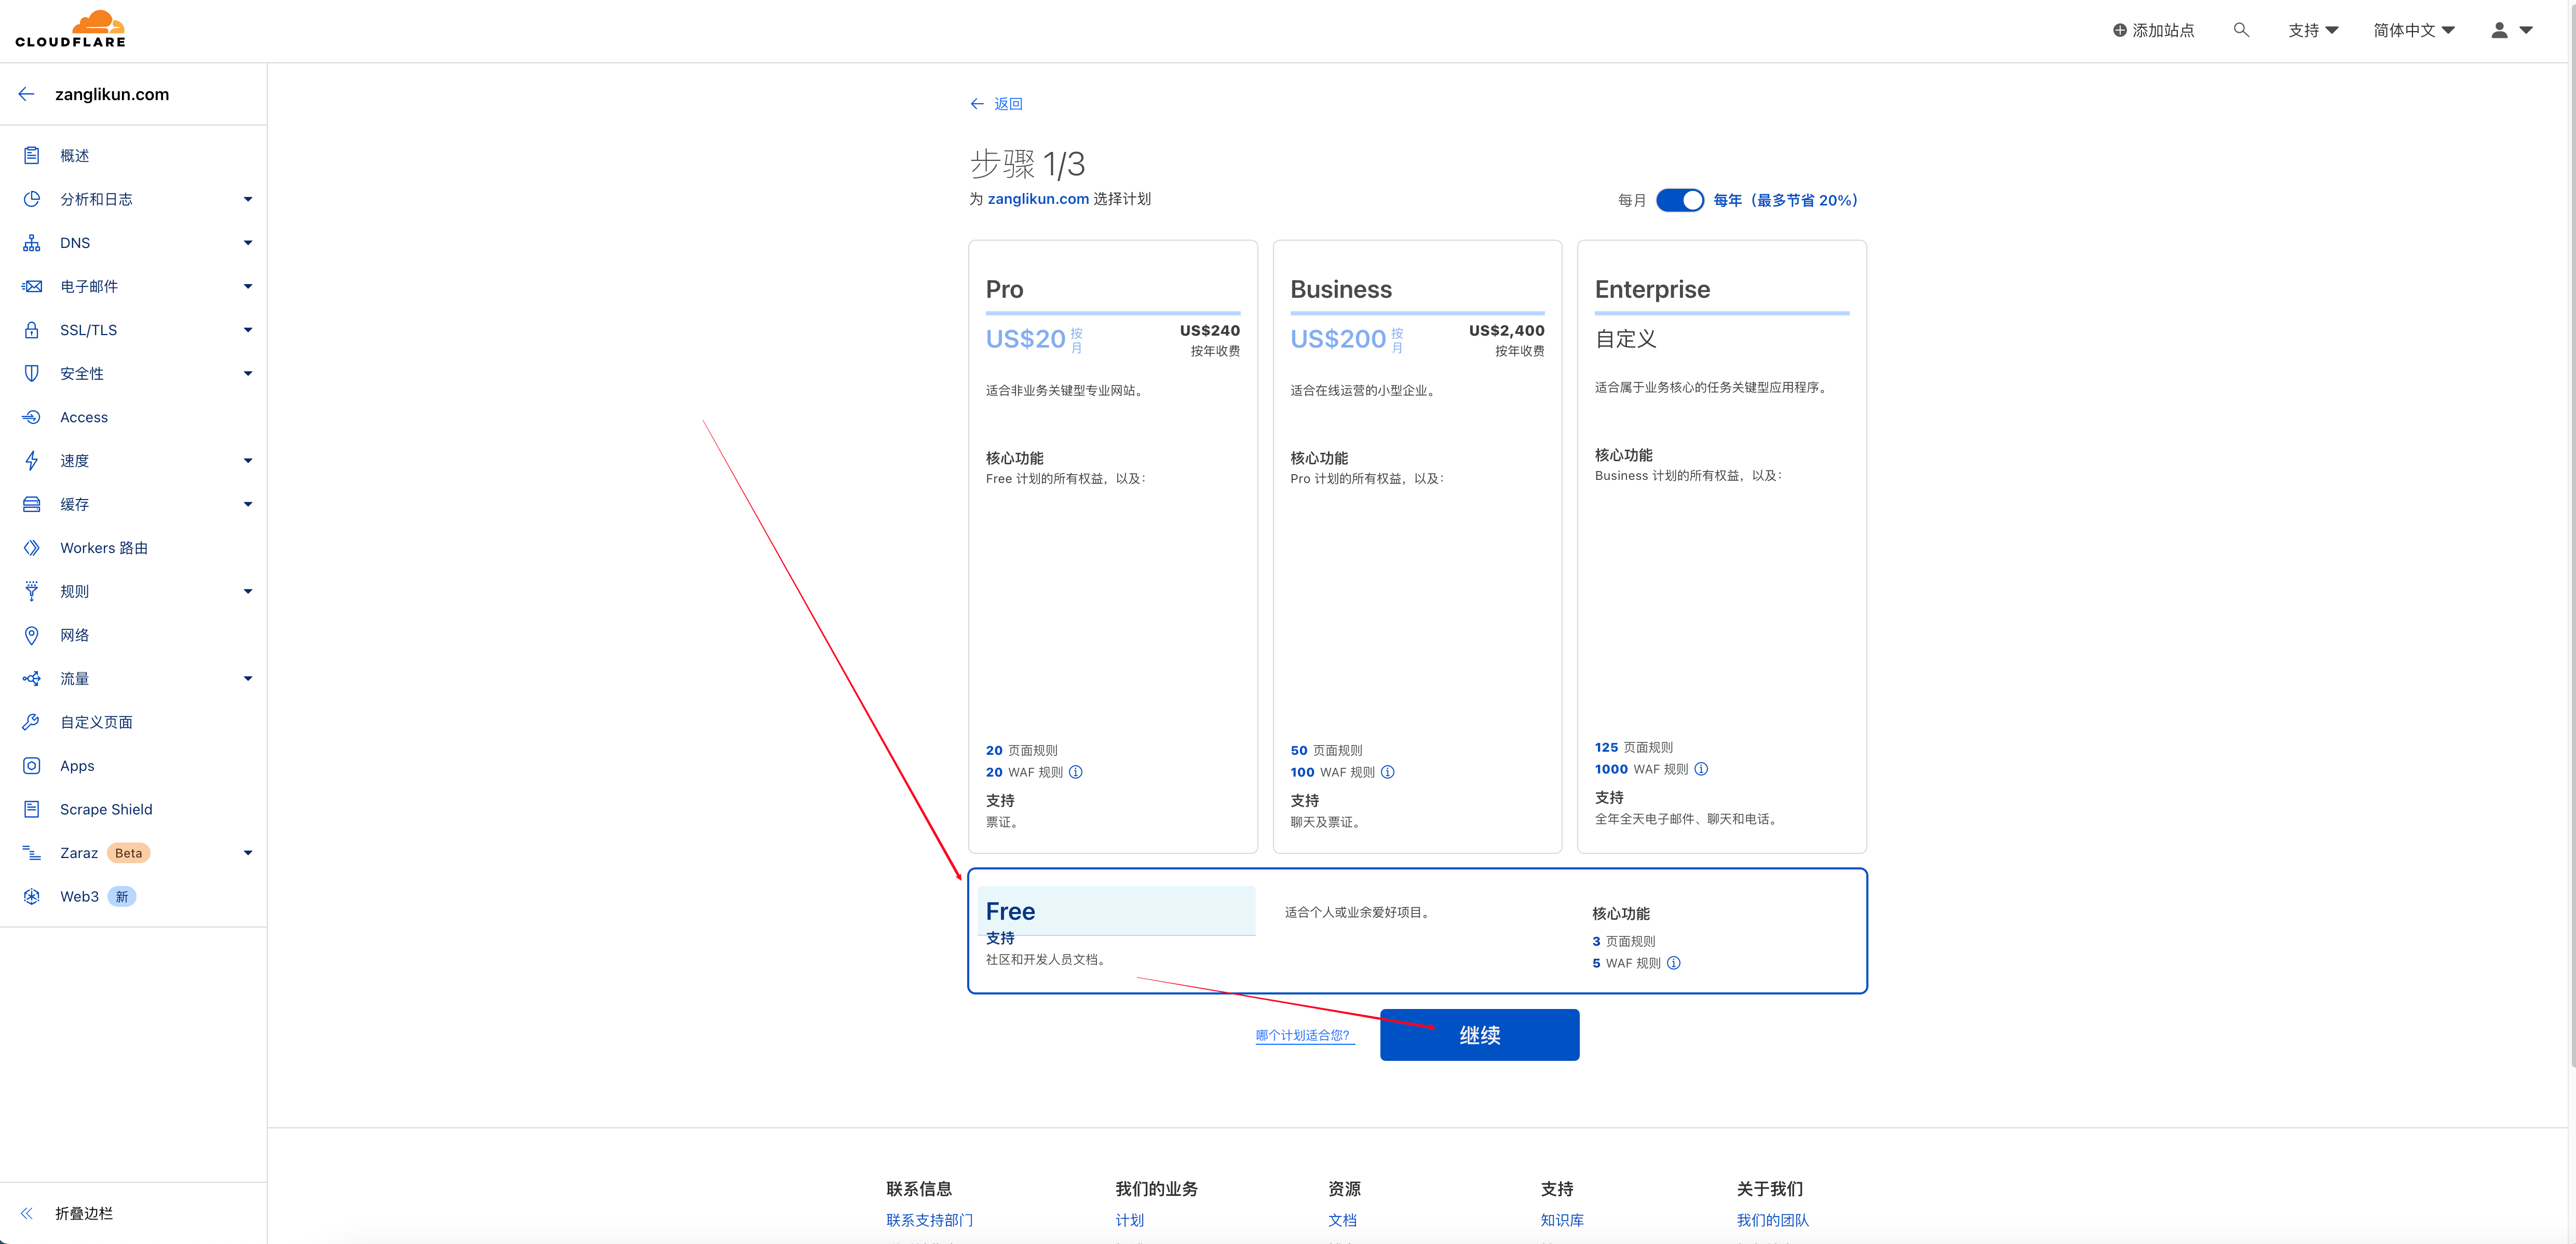Viewport: 2576px width, 1244px height.
Task: Open Scrape Shield in sidebar
Action: 106,809
